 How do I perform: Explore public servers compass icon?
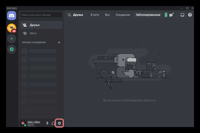[12, 49]
